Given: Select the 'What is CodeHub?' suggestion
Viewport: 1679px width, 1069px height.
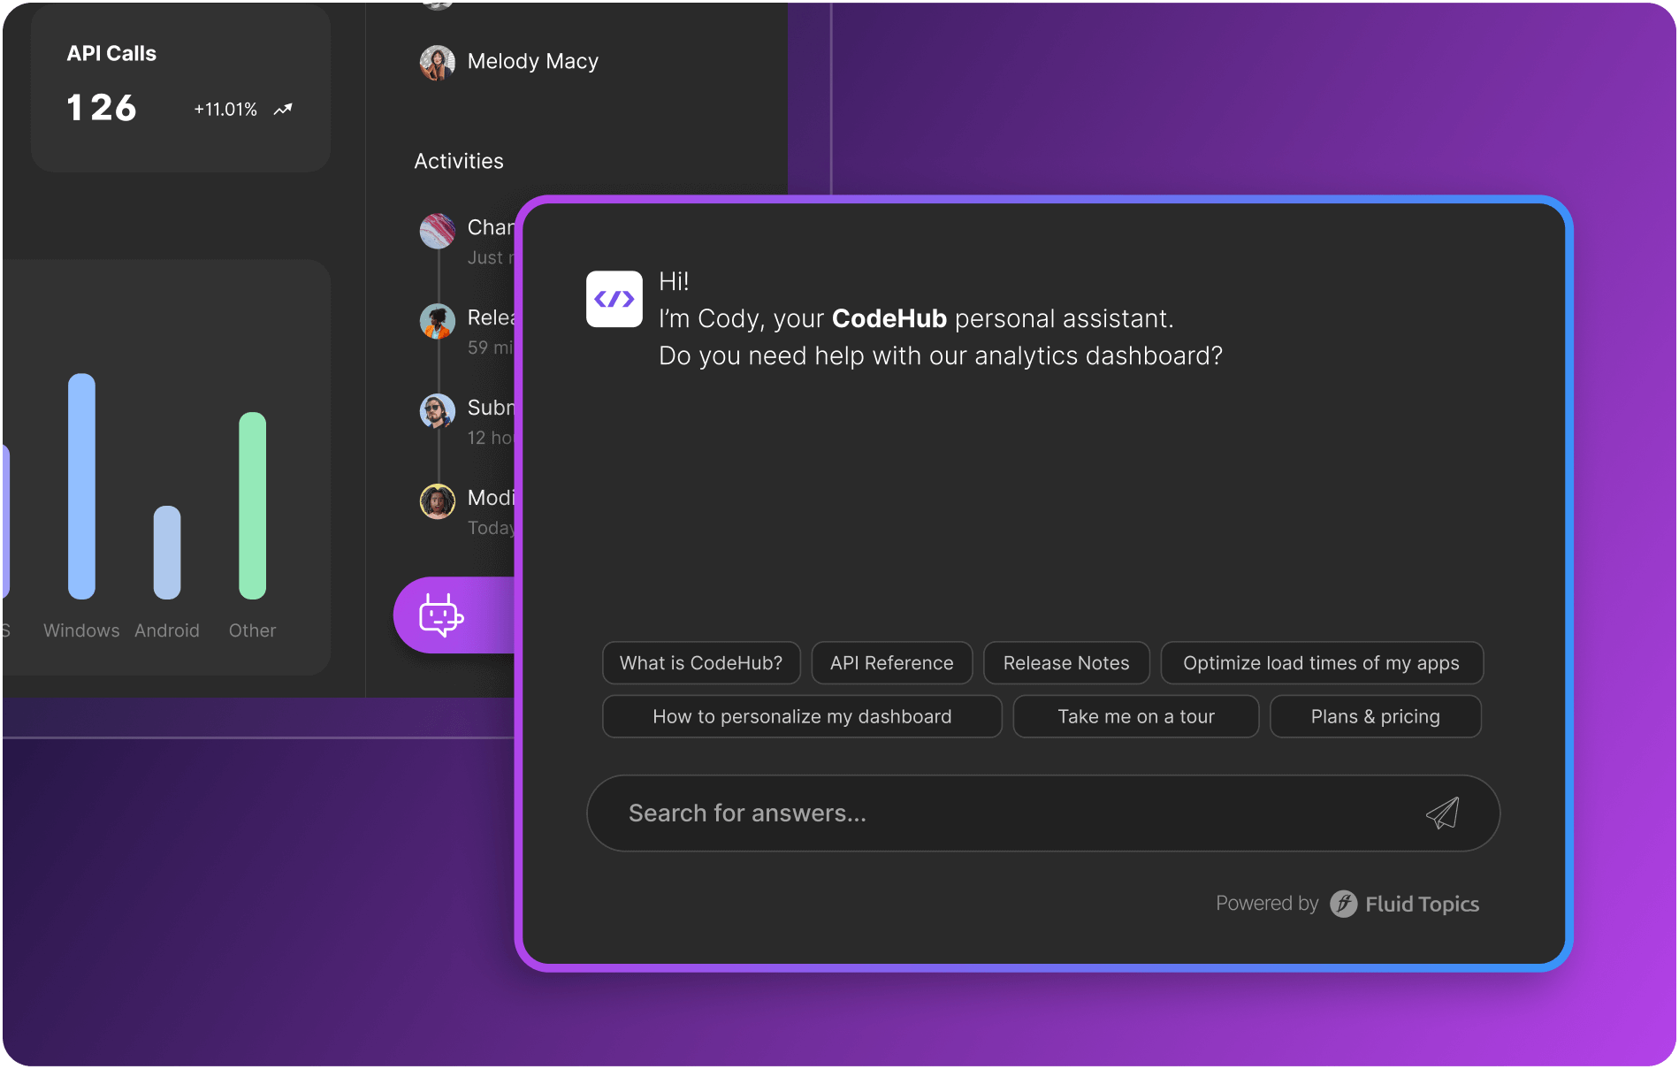Looking at the screenshot, I should 701,663.
